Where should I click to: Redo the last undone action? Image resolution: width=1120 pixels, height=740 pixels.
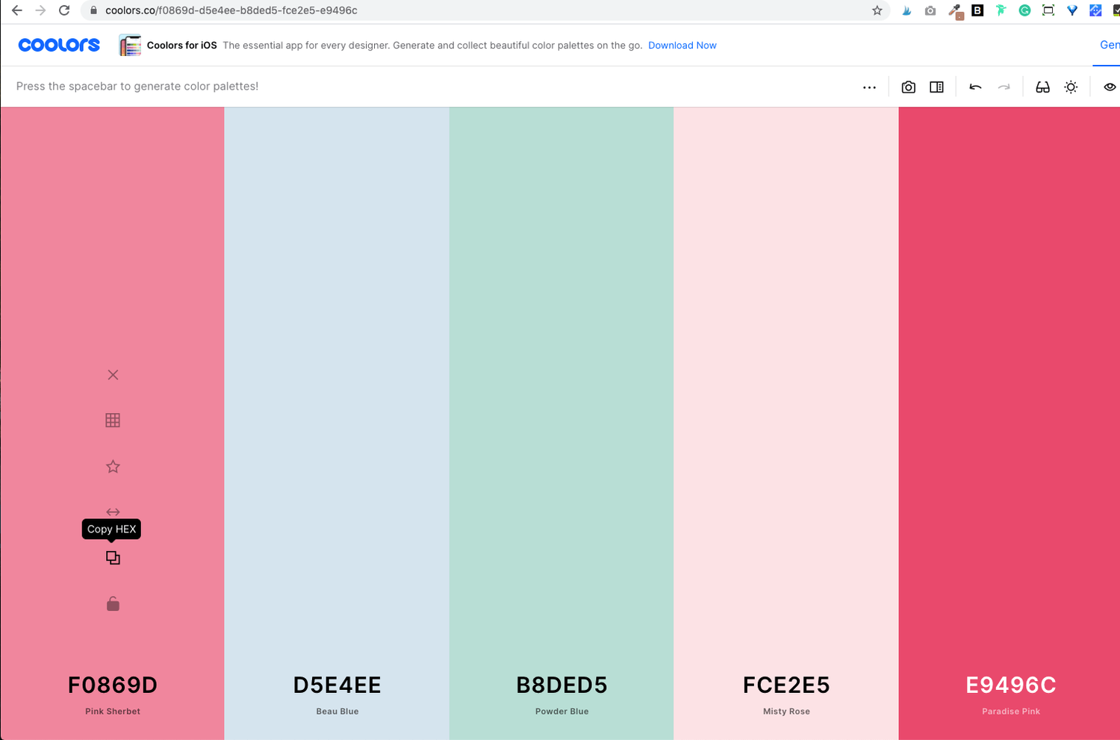click(x=1004, y=87)
